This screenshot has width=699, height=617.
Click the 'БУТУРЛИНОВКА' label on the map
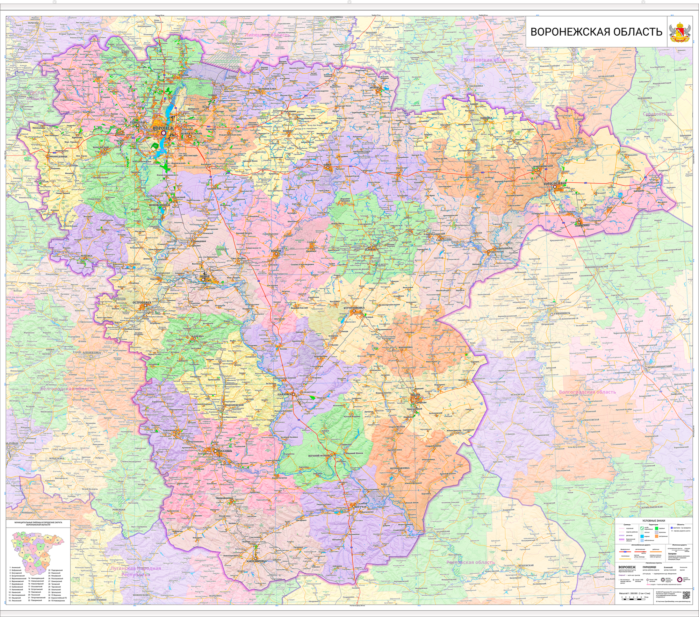[x=354, y=308]
